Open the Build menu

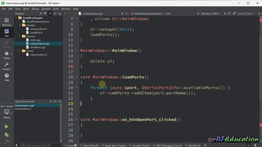pyautogui.click(x=26, y=9)
